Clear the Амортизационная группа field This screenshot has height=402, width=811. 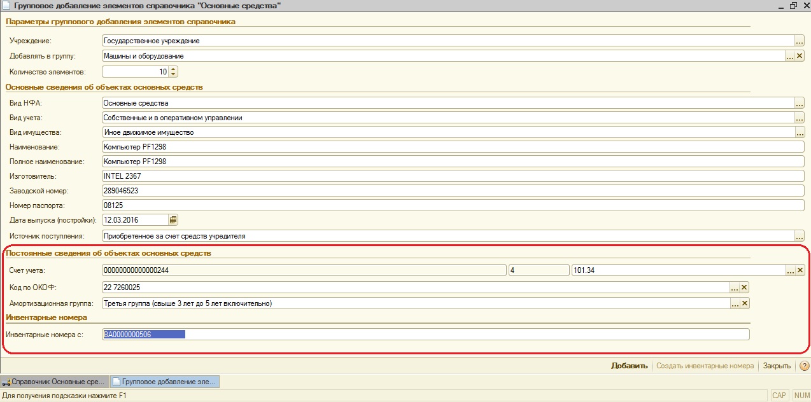coord(744,303)
